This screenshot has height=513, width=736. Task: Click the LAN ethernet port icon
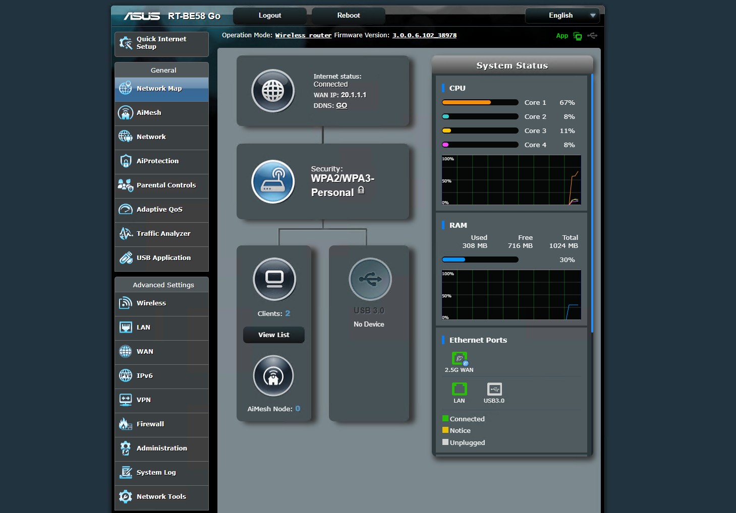tap(459, 389)
